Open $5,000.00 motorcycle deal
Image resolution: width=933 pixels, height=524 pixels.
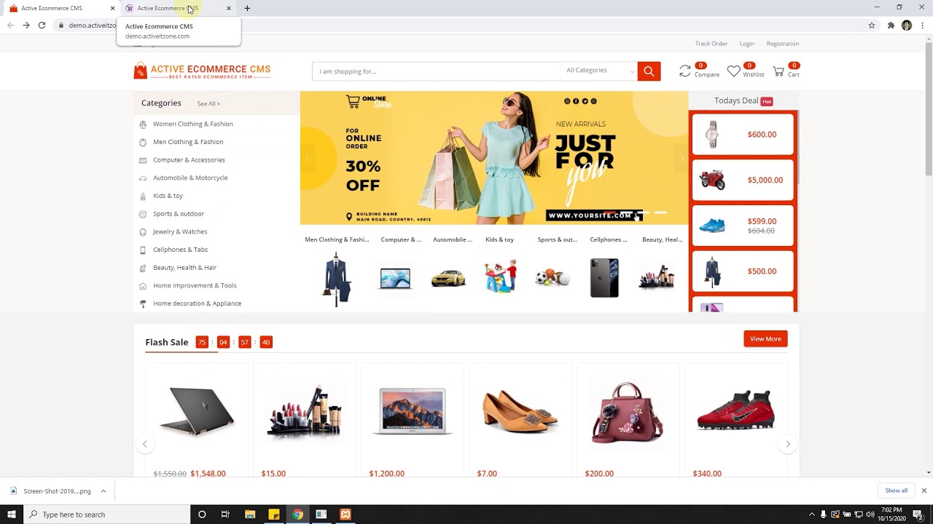point(743,180)
